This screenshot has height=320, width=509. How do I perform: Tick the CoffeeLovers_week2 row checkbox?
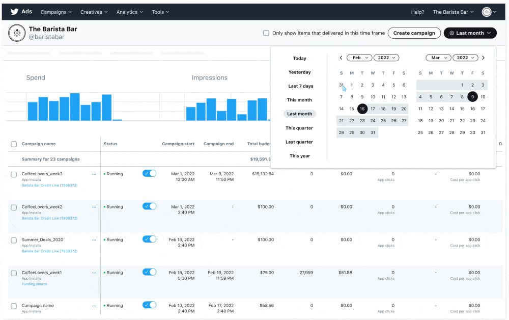[x=14, y=207]
